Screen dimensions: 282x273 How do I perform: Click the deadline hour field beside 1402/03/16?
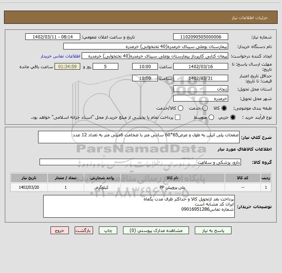145,66
